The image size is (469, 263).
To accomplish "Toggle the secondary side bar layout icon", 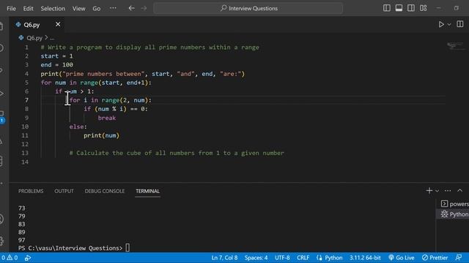I will click(411, 8).
